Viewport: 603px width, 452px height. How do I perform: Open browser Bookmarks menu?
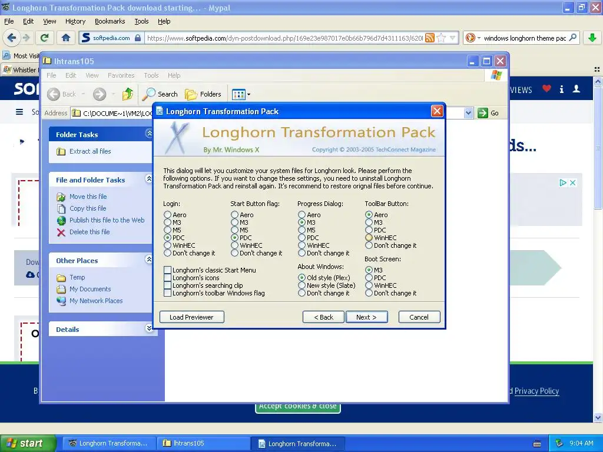coord(110,21)
